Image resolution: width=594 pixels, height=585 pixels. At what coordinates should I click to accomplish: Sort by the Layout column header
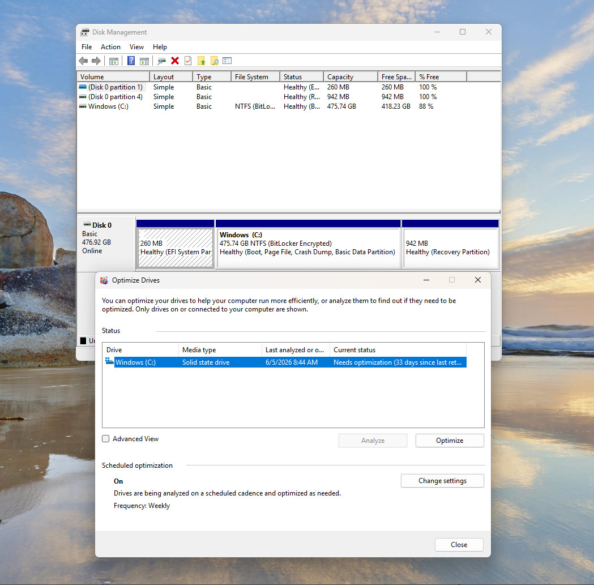coord(171,77)
